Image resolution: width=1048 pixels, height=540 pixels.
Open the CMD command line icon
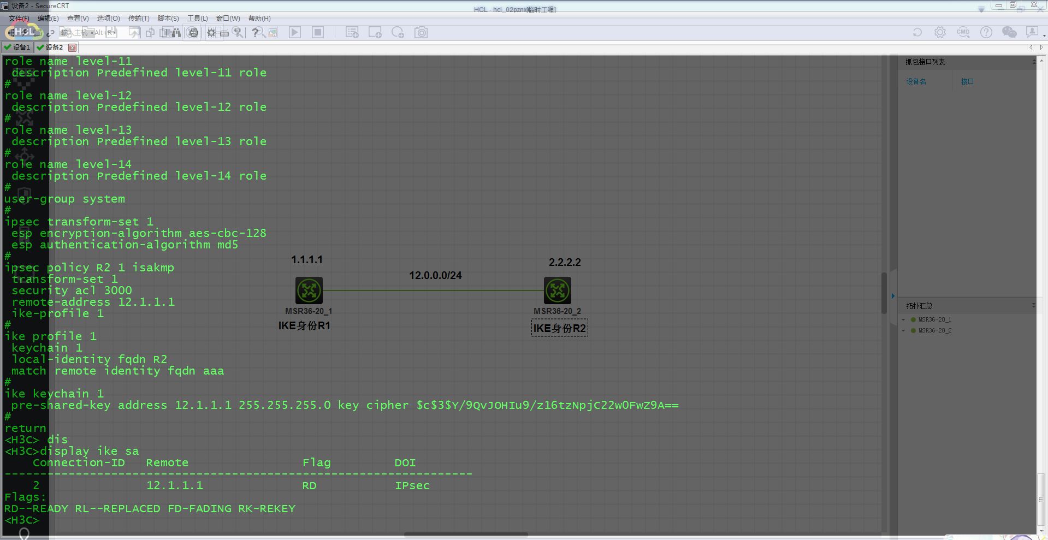(x=963, y=33)
